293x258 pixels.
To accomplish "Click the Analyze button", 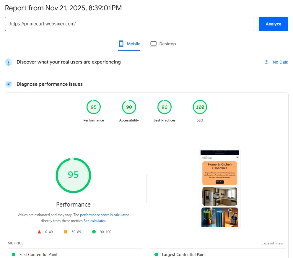I will pos(273,24).
